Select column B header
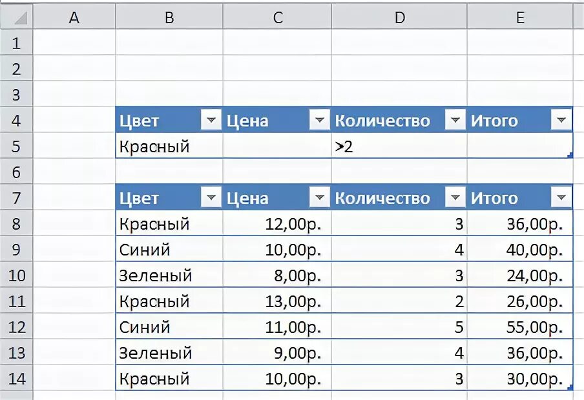The width and height of the screenshot is (584, 400). tap(169, 17)
